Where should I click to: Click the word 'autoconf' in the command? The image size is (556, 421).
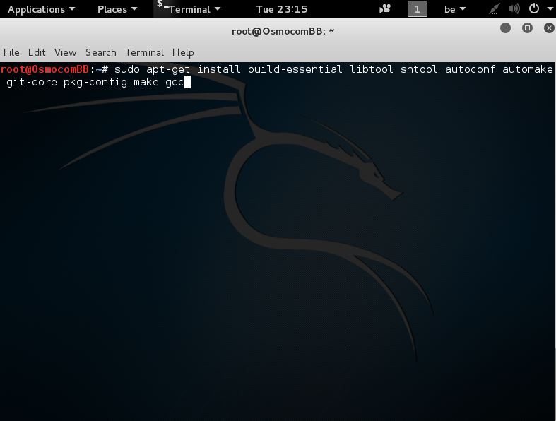[471, 69]
